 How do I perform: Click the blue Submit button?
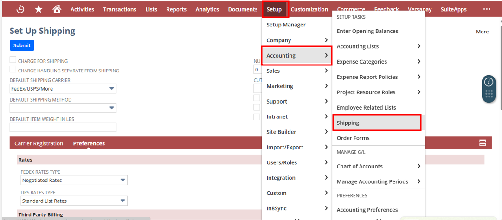(22, 45)
